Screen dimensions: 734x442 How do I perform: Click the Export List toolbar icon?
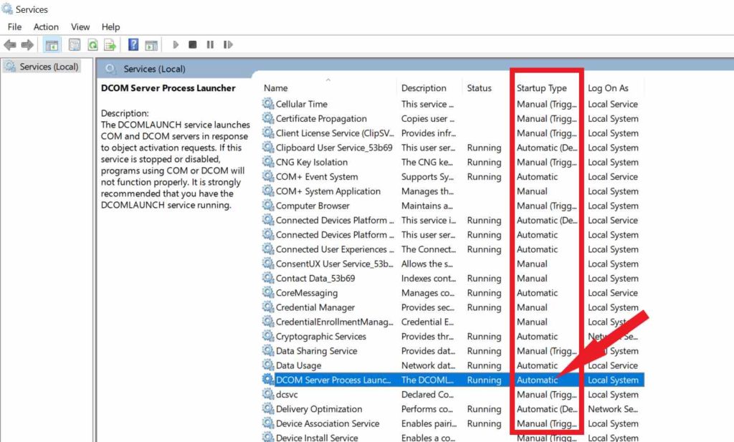tap(110, 45)
